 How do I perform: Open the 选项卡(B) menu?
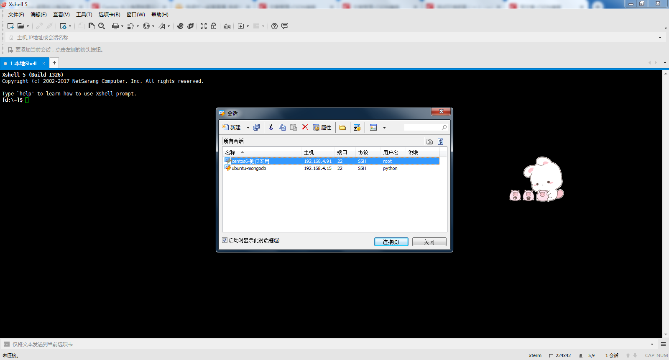point(109,15)
